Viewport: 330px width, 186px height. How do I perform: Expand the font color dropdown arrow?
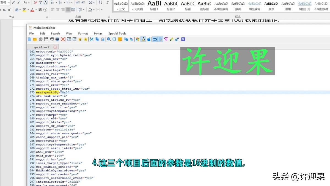click(x=36, y=10)
